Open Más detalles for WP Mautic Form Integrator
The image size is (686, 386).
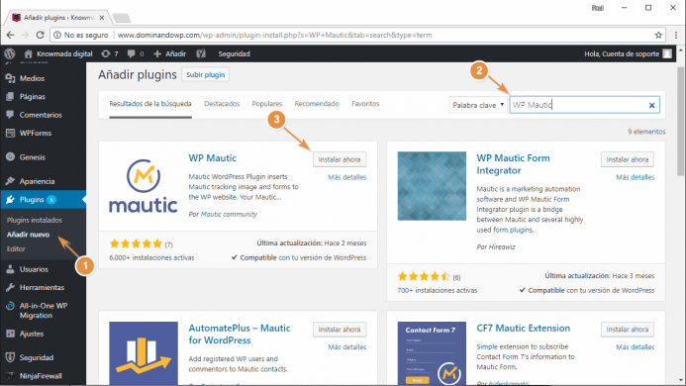(636, 177)
